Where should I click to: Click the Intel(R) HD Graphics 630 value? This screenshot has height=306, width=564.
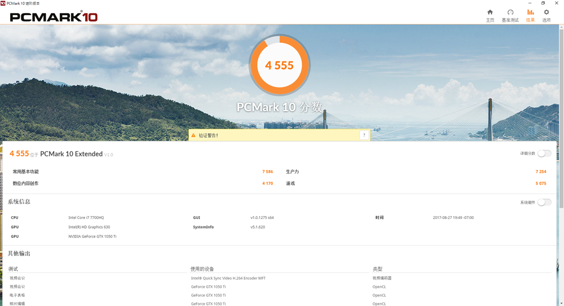pos(89,227)
